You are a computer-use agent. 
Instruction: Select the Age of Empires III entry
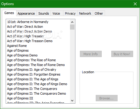pos(38,98)
